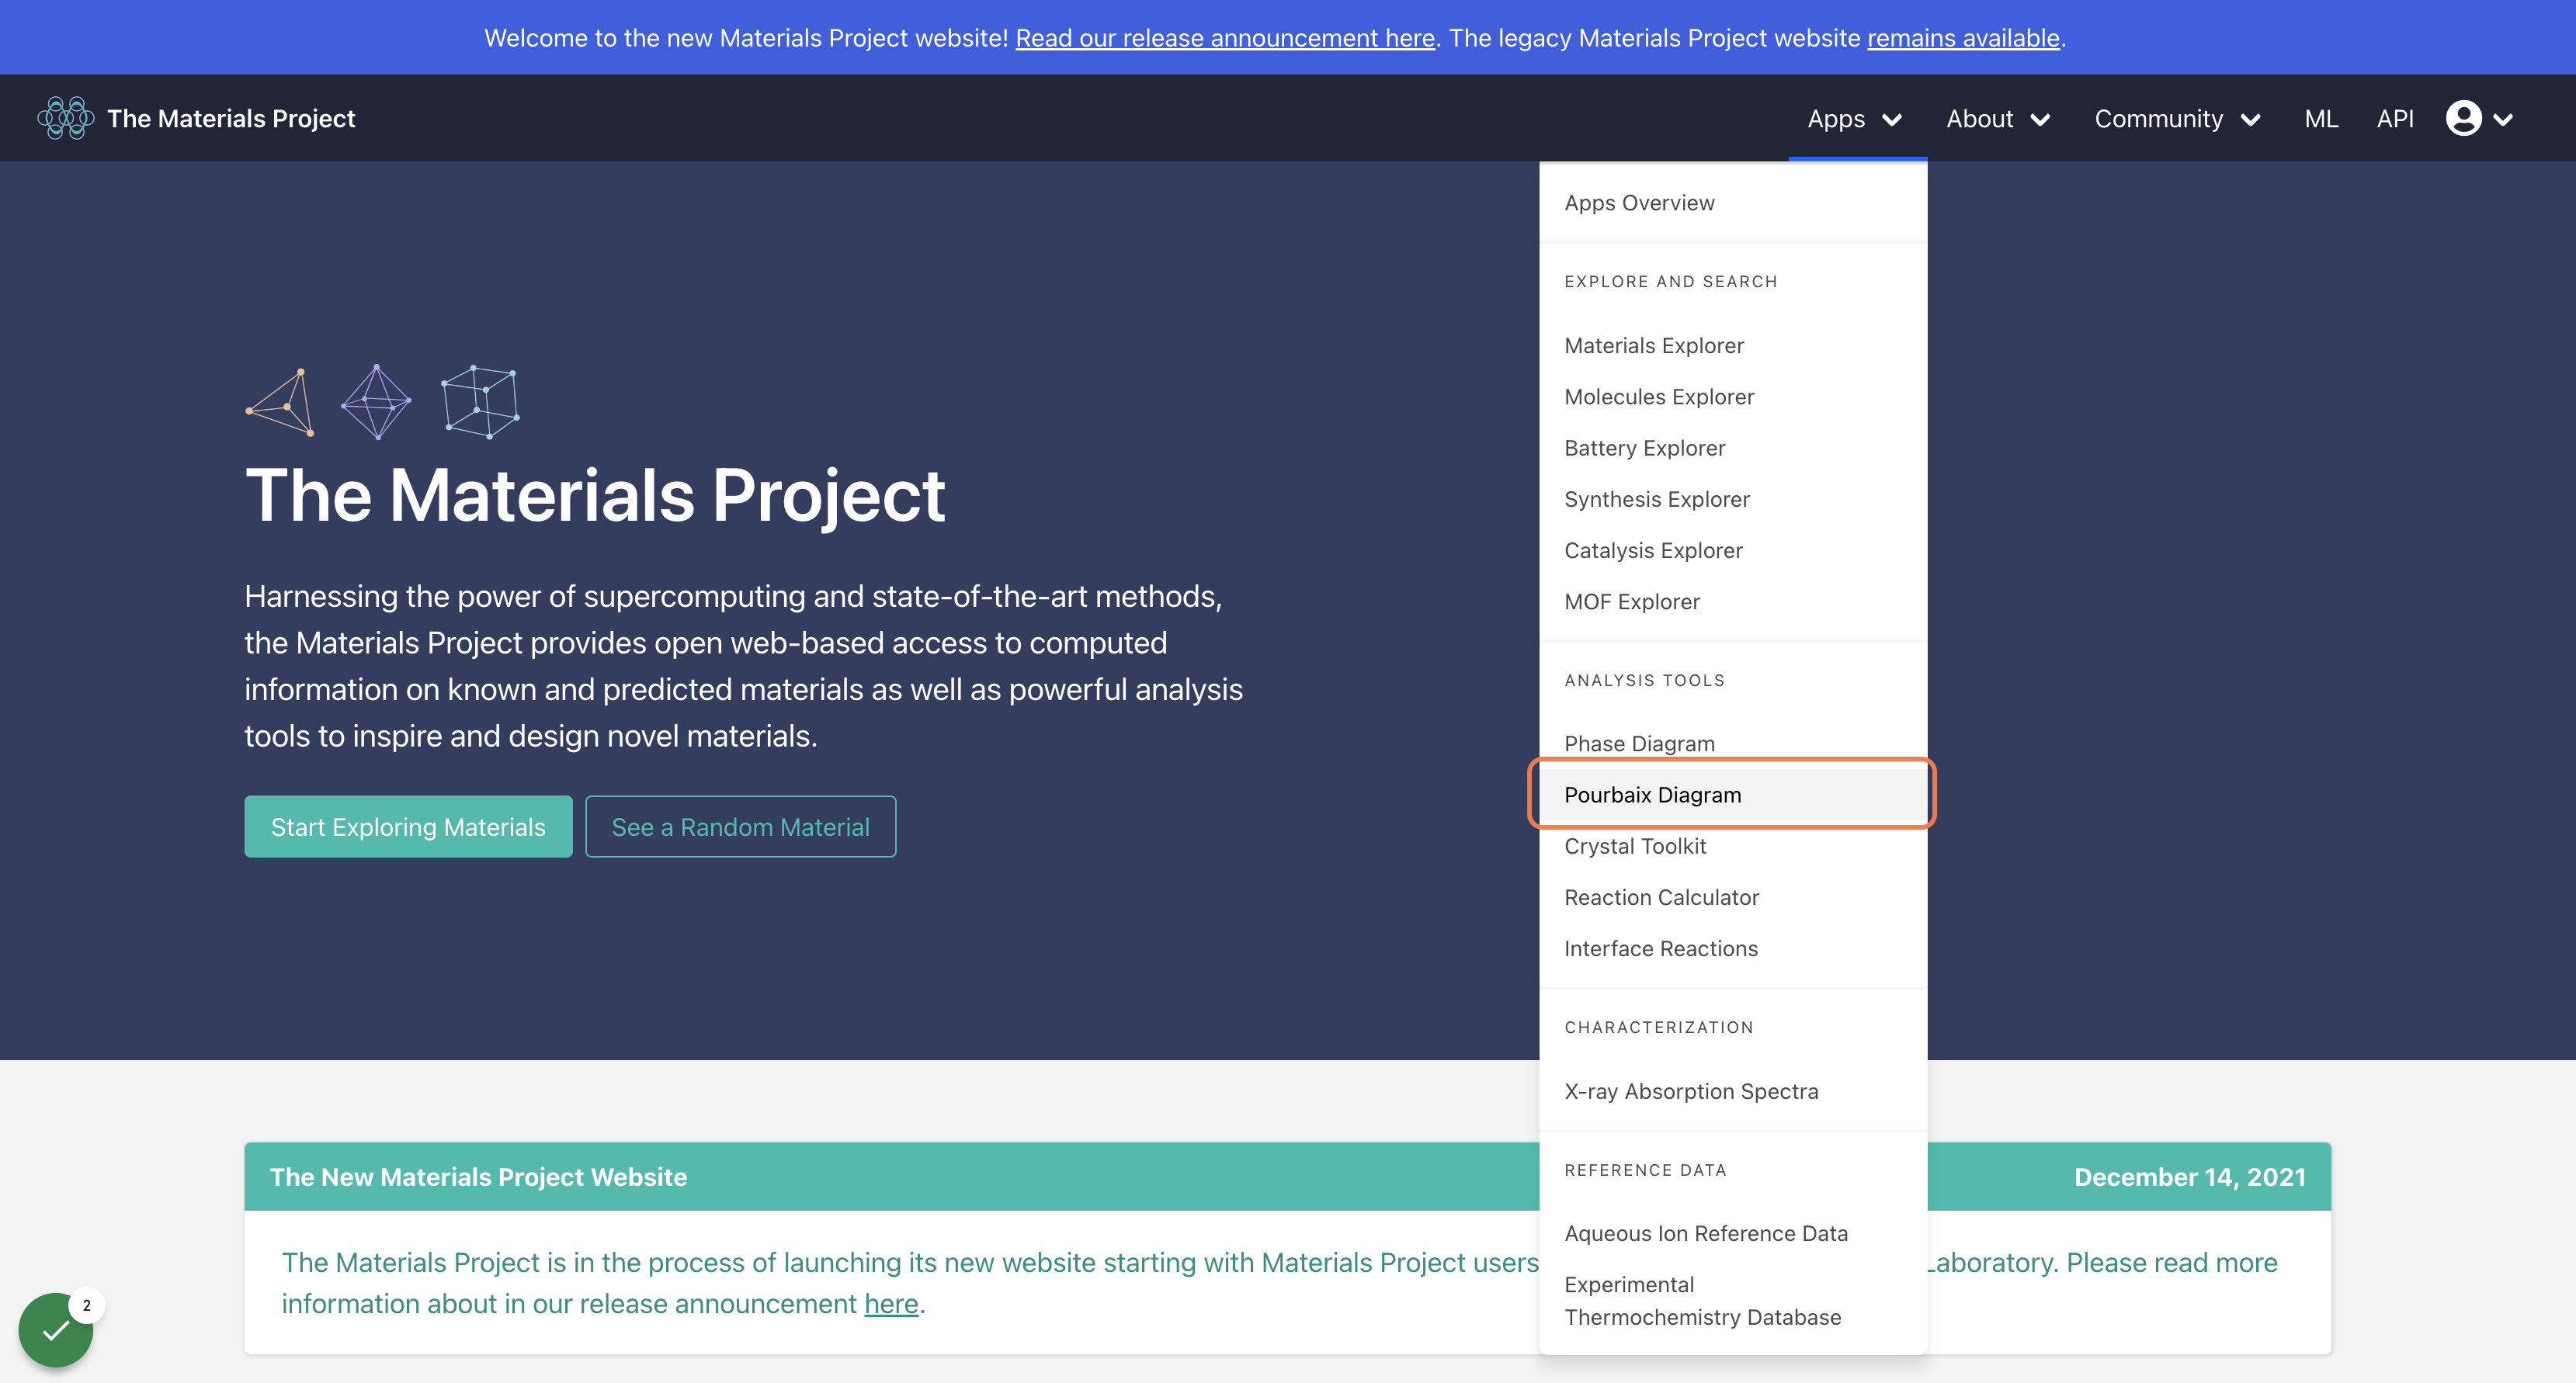Click 'here' link in announcement card
The height and width of the screenshot is (1383, 2576).
click(891, 1304)
